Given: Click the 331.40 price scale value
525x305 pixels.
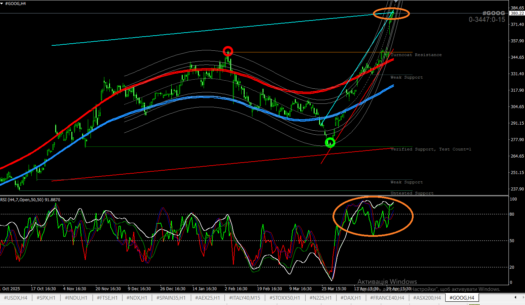Looking at the screenshot, I should [517, 74].
